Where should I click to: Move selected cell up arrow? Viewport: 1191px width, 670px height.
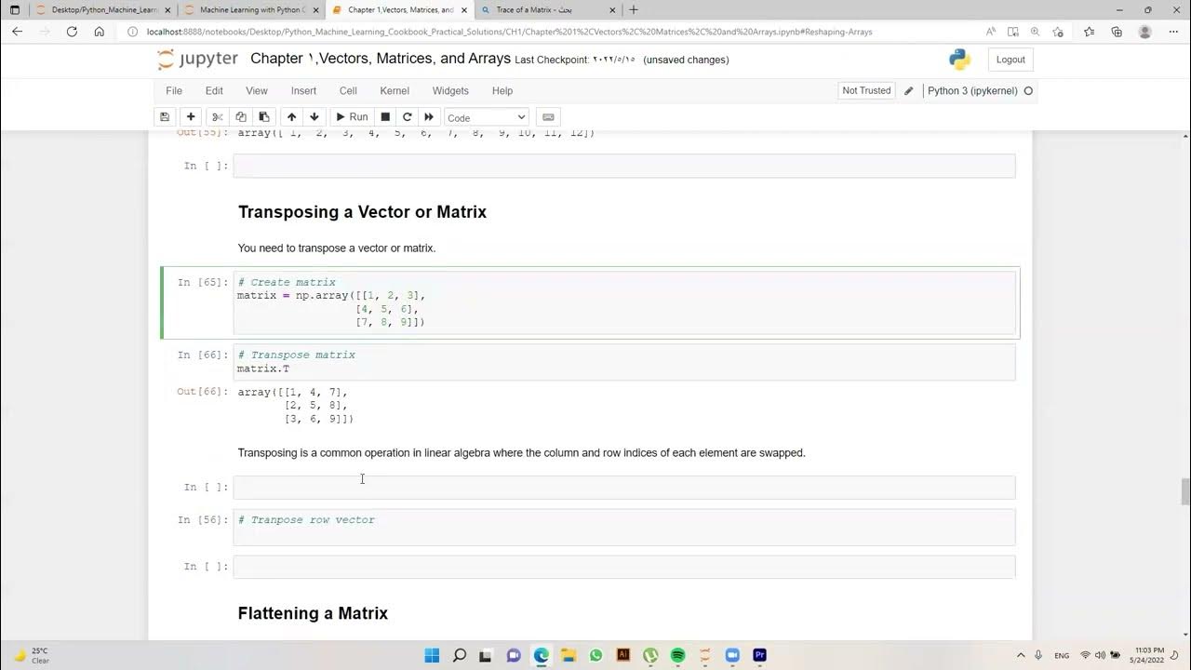[291, 117]
